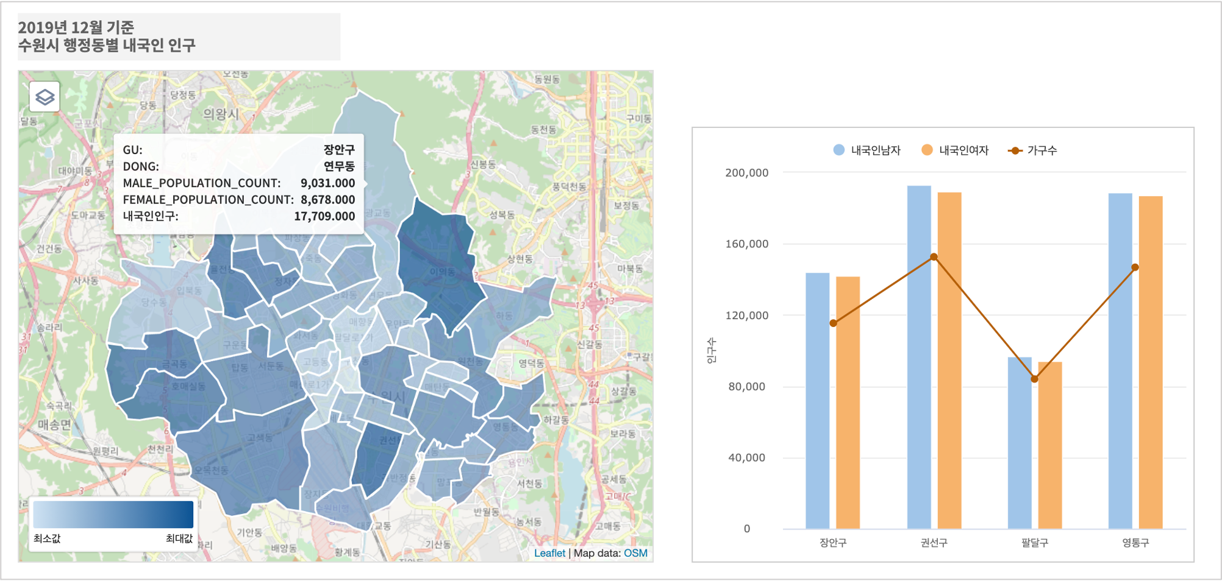Open the map layers control icon
Screen dimensions: 1222x581
click(x=45, y=97)
